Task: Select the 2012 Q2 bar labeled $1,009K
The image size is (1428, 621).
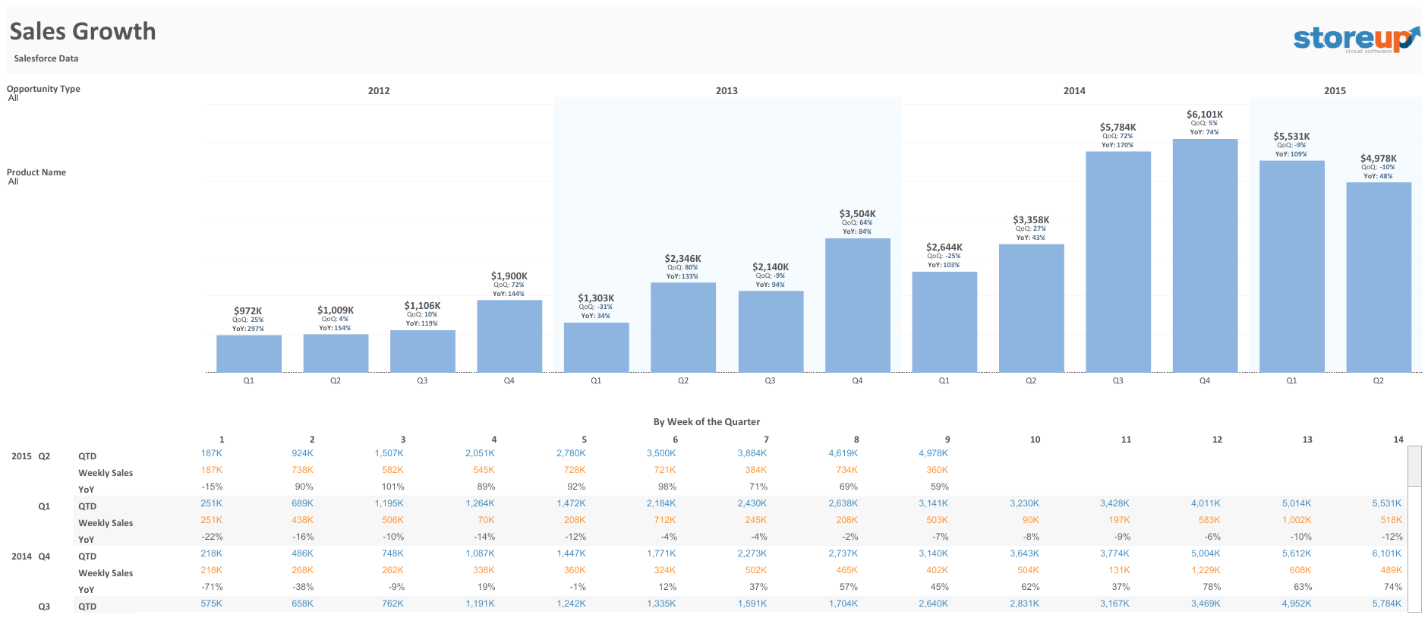Action: pos(336,353)
